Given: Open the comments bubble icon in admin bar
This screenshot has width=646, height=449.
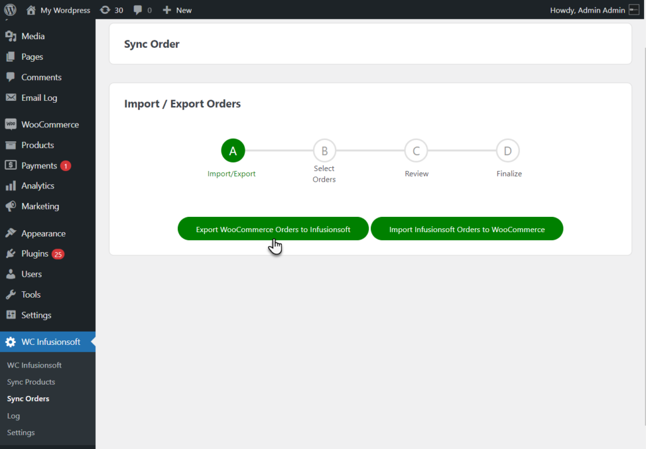Looking at the screenshot, I should 138,10.
